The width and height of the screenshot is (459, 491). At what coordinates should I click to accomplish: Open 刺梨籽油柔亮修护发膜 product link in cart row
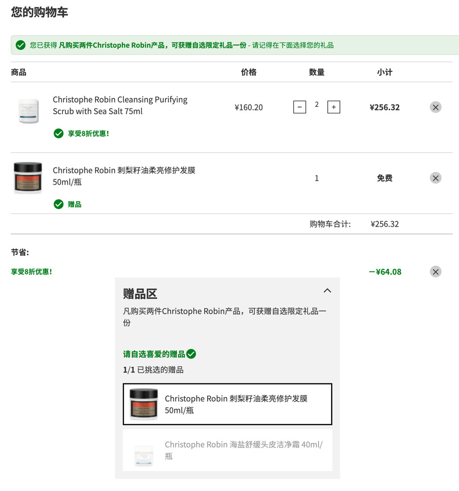pyautogui.click(x=124, y=176)
